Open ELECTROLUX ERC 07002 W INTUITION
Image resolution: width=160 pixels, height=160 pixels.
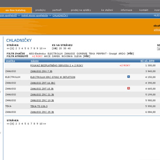coord(53,77)
